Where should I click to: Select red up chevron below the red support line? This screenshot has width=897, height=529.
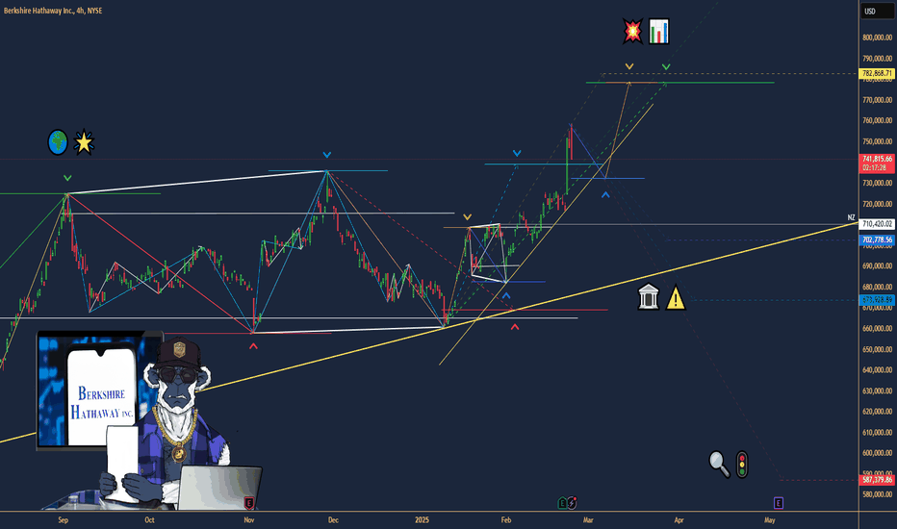coord(515,327)
